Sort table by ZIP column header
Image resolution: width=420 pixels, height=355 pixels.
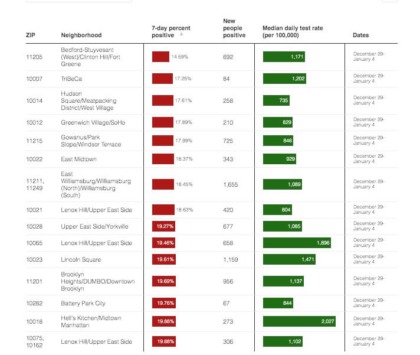point(31,35)
